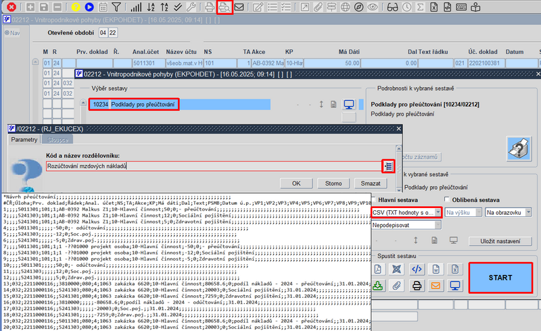Click the paperclip attachment icon in the top toolbar

click(x=318, y=7)
